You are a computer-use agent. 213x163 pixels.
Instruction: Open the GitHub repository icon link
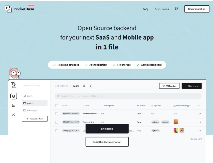pos(176,9)
